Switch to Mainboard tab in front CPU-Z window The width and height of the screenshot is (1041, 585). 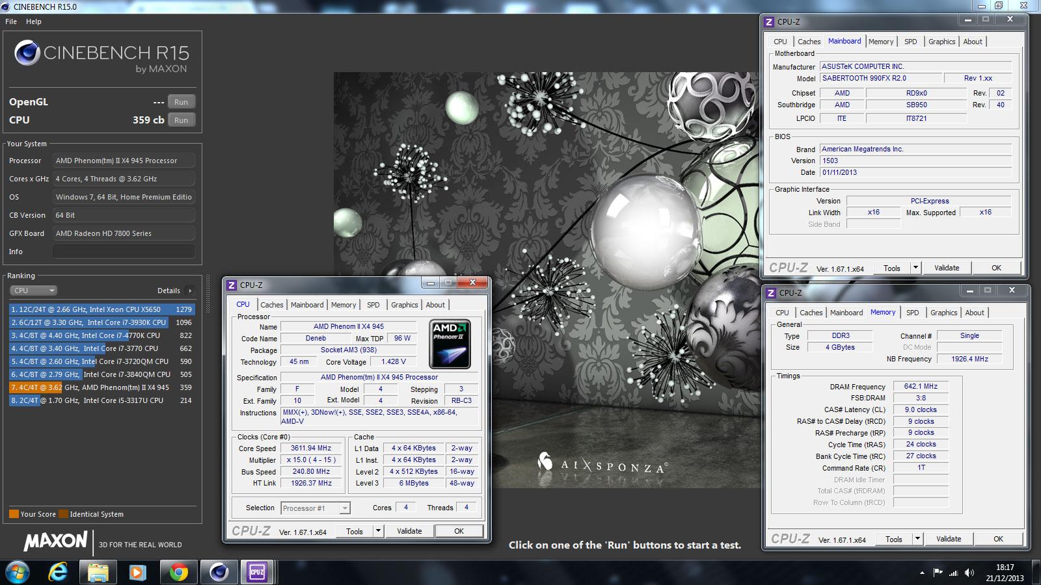(x=307, y=305)
